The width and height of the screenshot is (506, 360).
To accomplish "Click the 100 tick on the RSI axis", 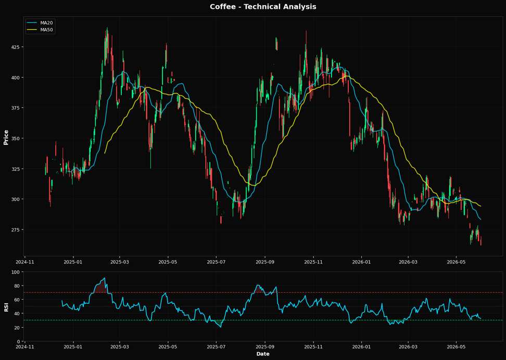I will point(17,272).
